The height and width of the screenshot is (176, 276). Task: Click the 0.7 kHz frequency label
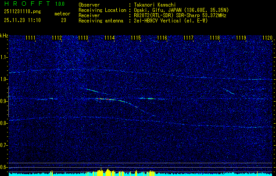tap(4, 145)
